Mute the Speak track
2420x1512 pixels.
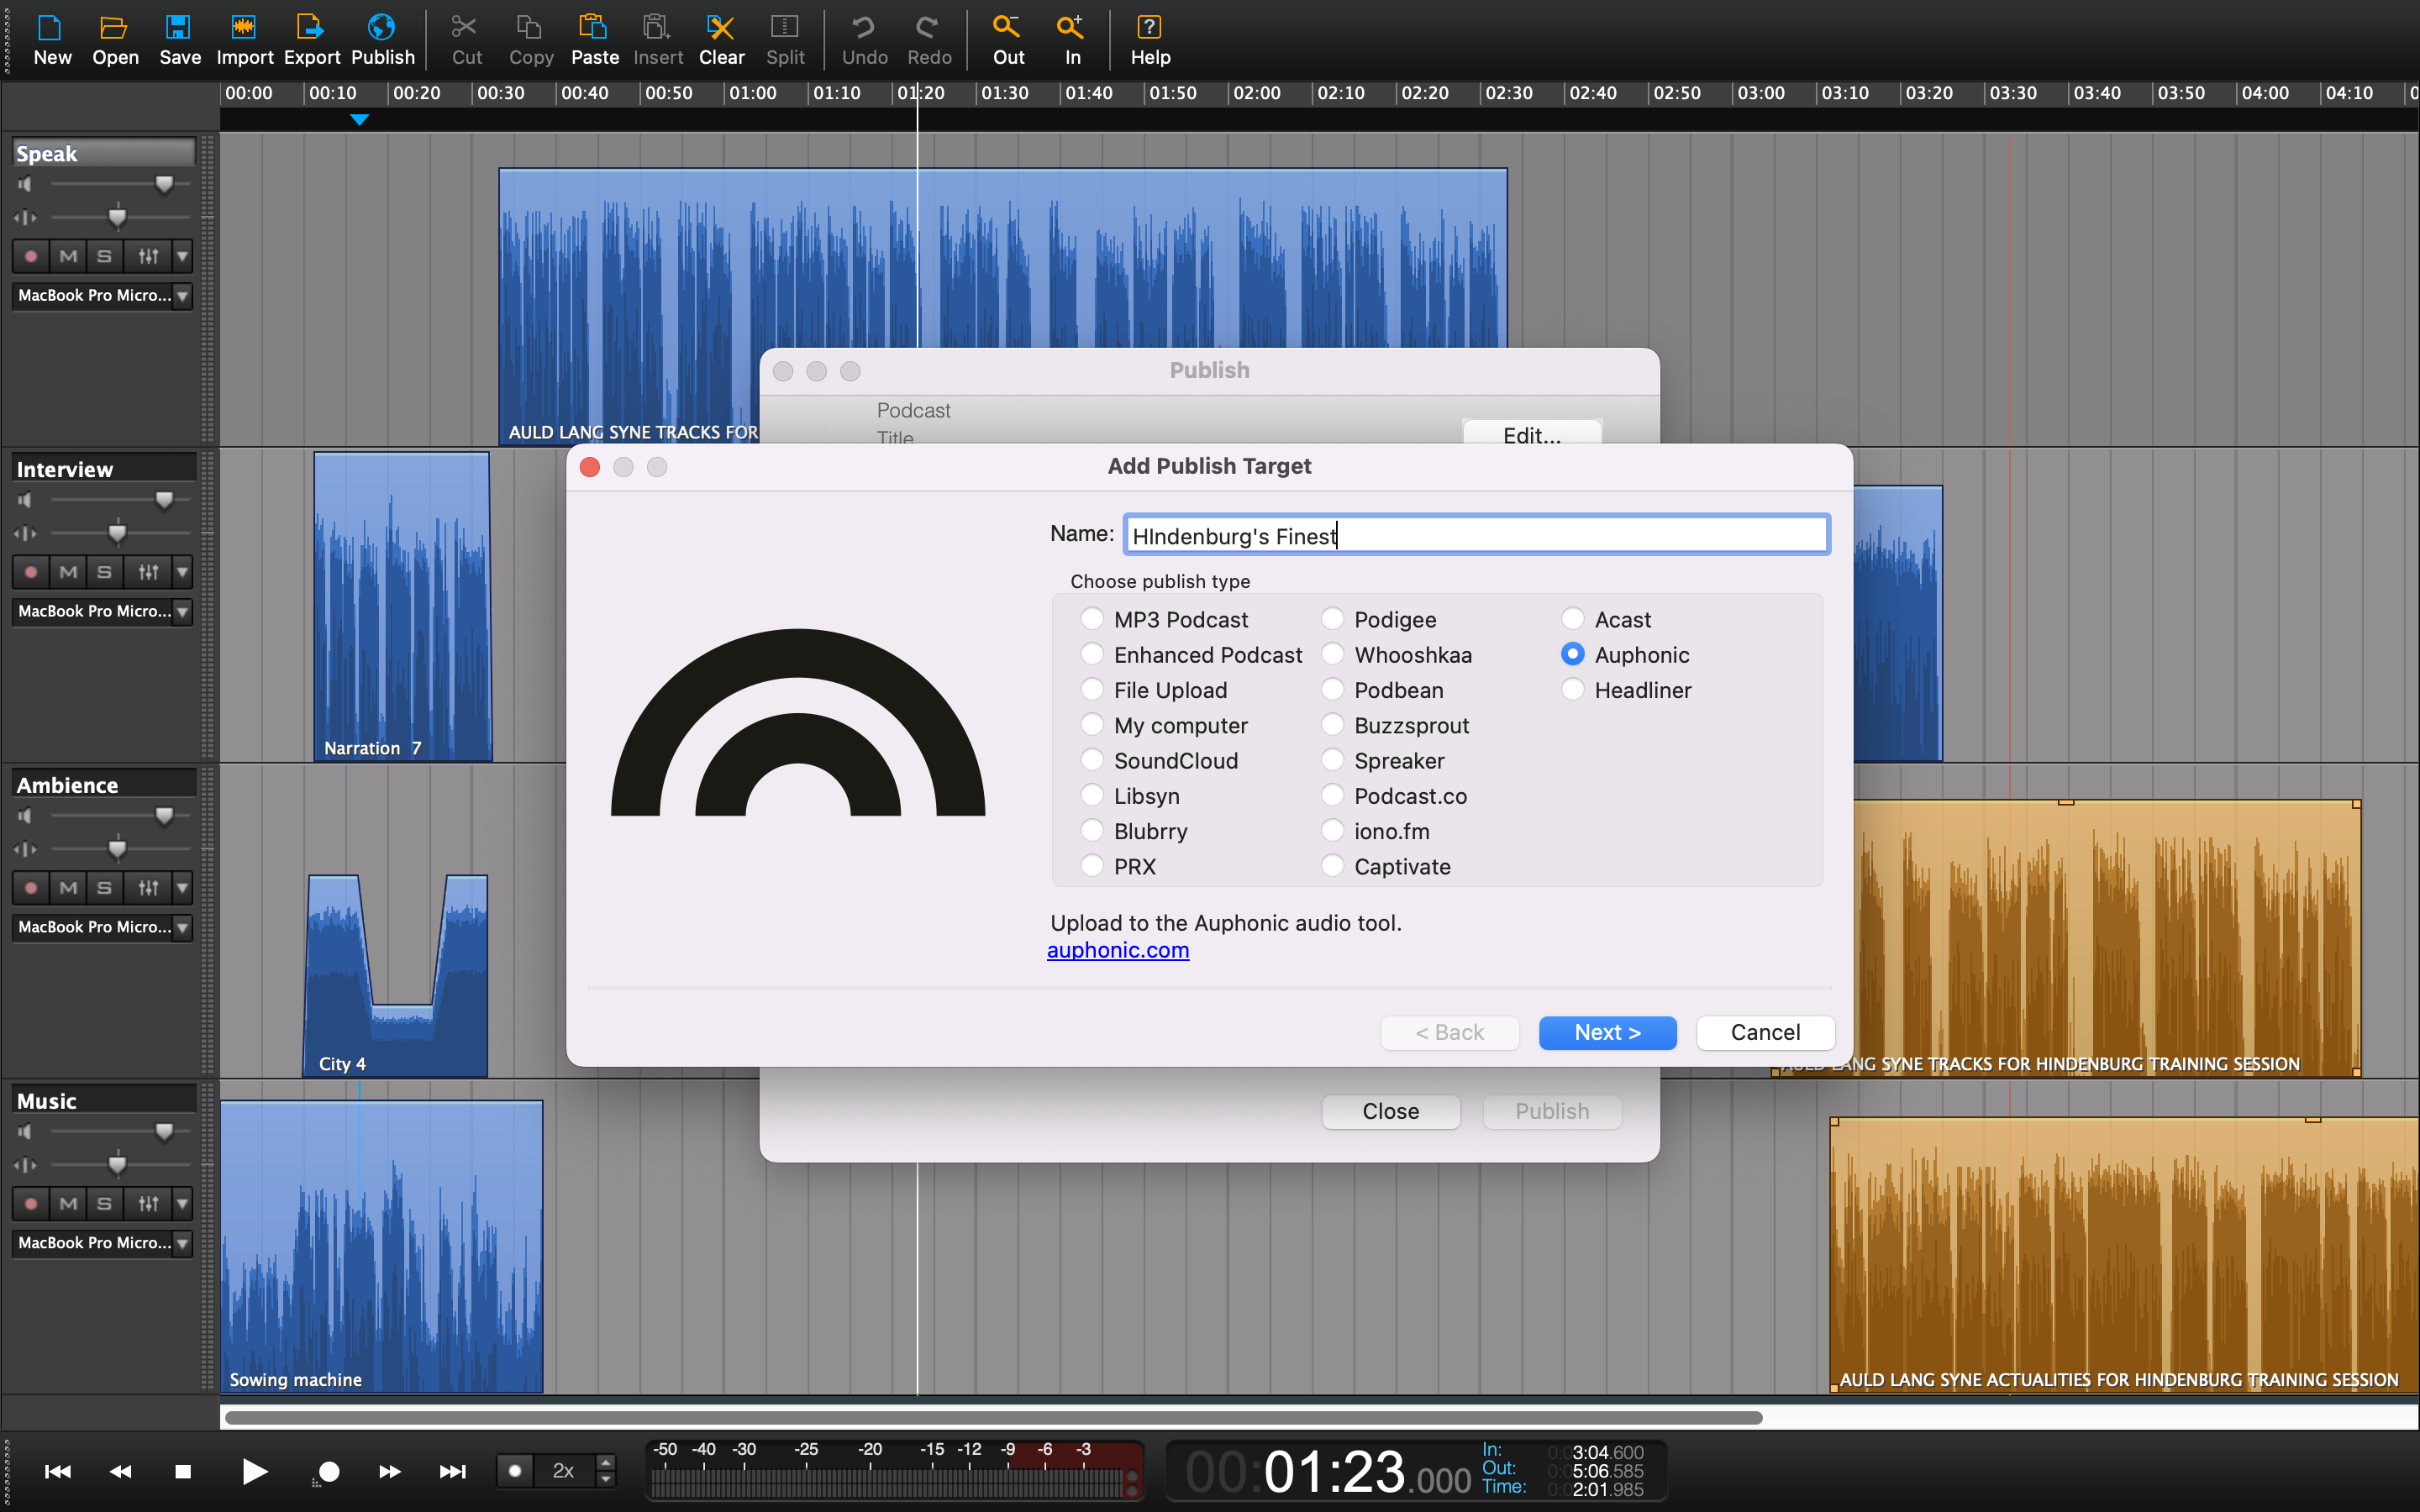[x=68, y=256]
